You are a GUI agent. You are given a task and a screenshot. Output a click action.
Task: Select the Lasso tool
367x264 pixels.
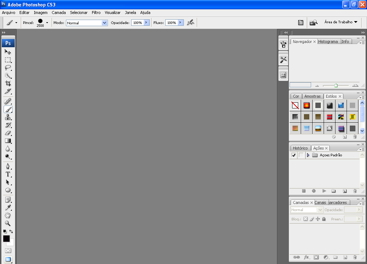tap(8, 68)
